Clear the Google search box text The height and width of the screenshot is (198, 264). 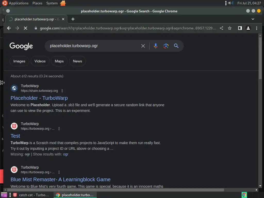(x=143, y=46)
